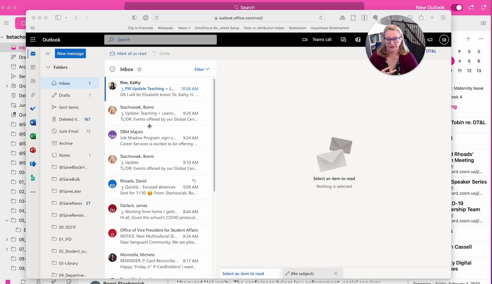Screen dimensions: 492x284
Task: Open the News bookmarks folder dropdown
Action: pyautogui.click(x=184, y=28)
